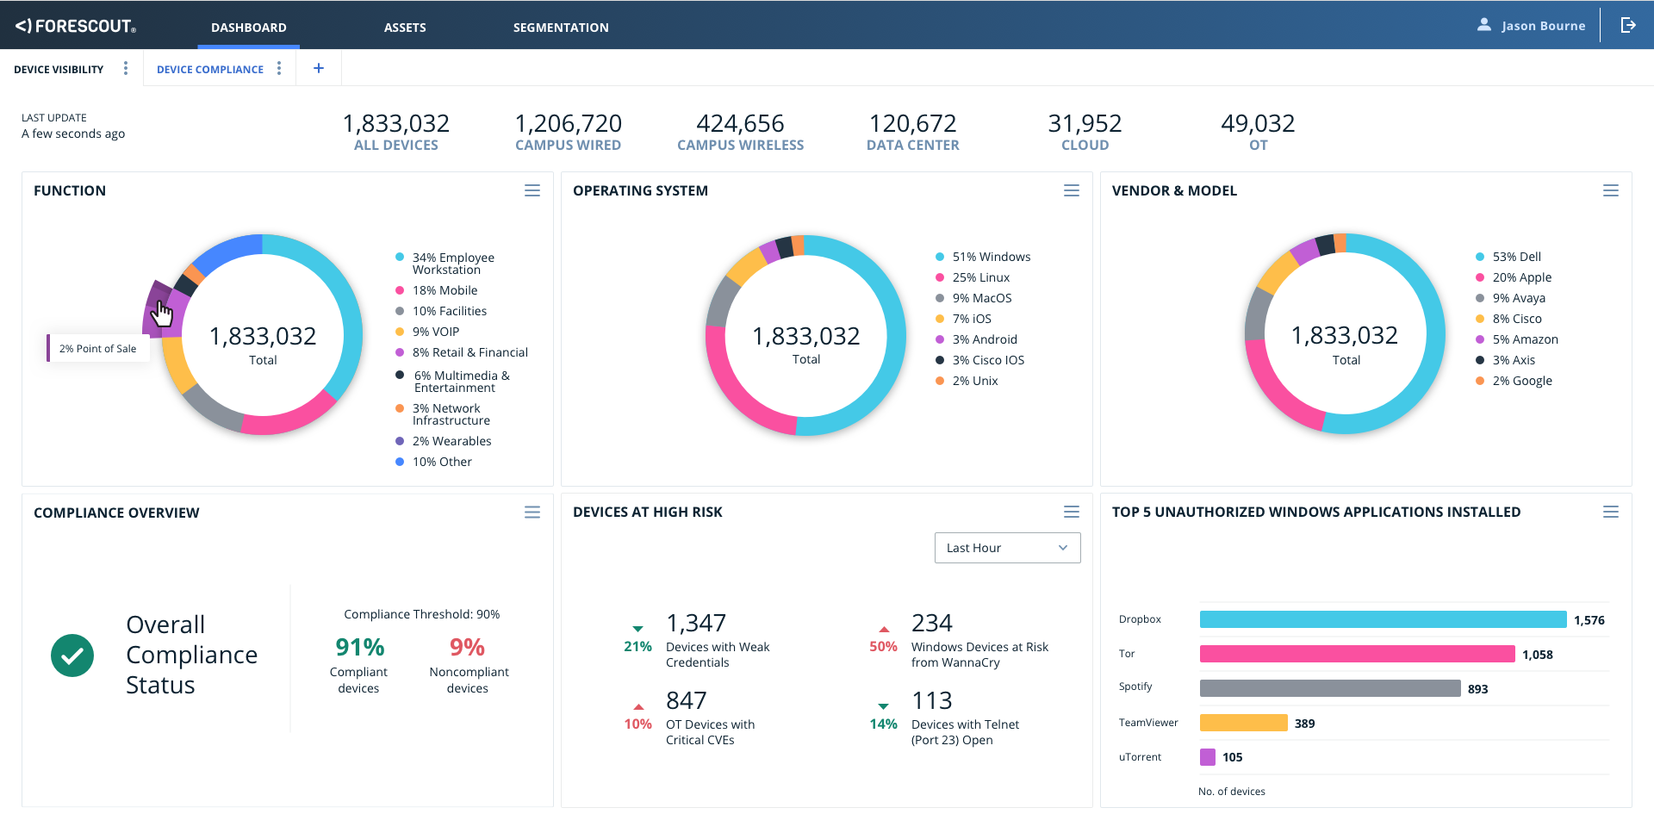Viewport: 1654px width, 814px height.
Task: Toggle the Windows legend entry in OS chart
Action: [991, 257]
